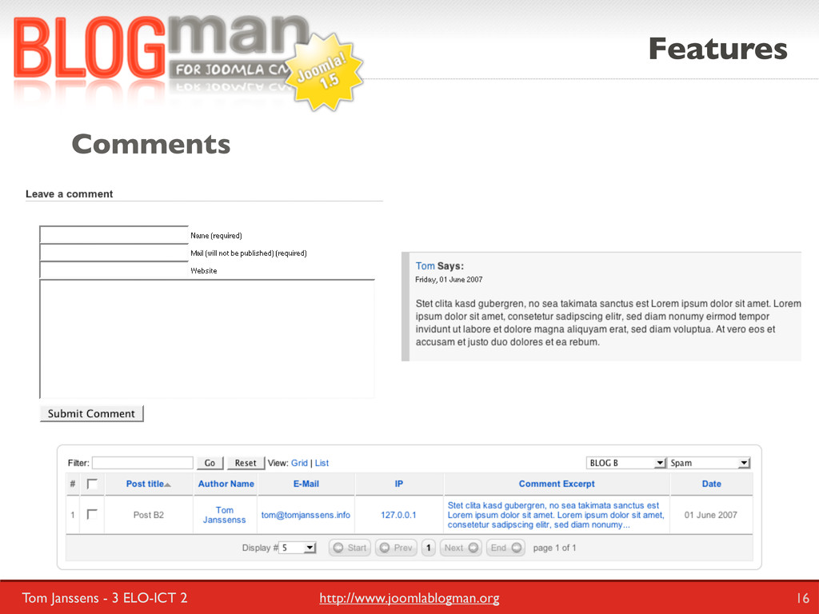Screen dimensions: 819x614
Task: Click the Leave a comment heading
Action: tap(69, 193)
